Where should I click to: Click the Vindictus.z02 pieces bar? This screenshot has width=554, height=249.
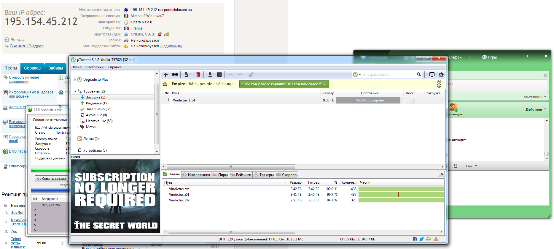click(x=401, y=200)
